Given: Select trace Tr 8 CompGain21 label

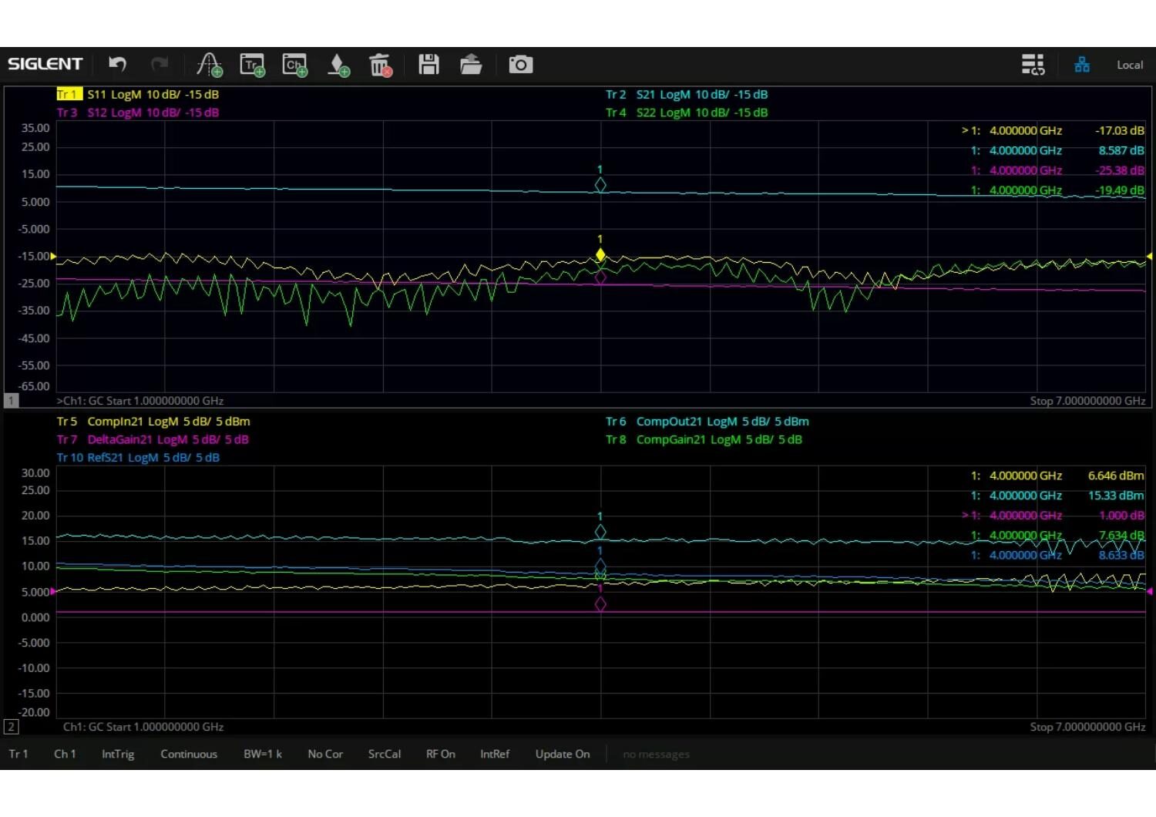Looking at the screenshot, I should tap(704, 439).
